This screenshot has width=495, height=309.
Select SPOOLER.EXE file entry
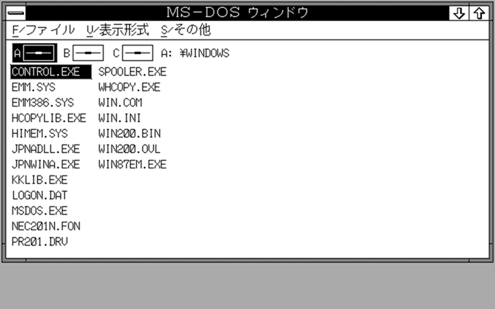pos(132,72)
